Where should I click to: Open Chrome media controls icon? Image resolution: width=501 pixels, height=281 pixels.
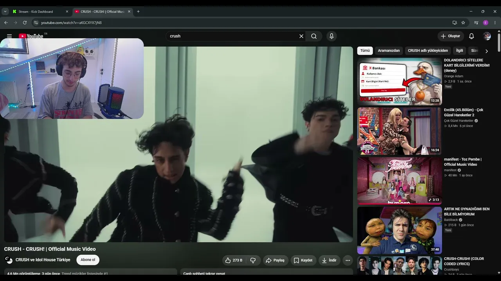[476, 23]
